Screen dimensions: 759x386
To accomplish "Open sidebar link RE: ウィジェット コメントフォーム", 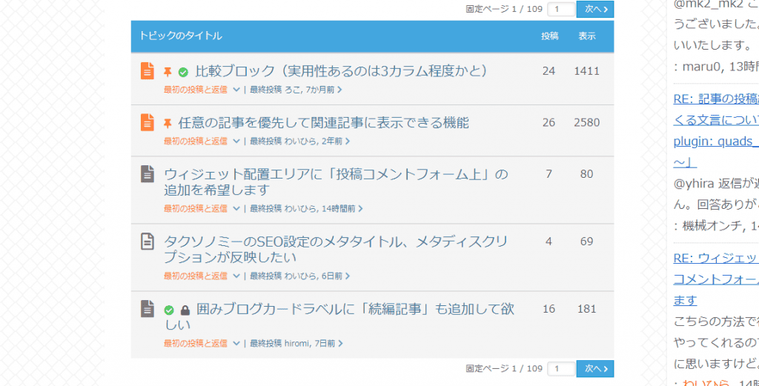I will point(716,279).
